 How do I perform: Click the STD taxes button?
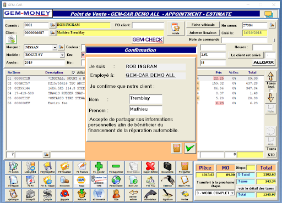click(271, 155)
